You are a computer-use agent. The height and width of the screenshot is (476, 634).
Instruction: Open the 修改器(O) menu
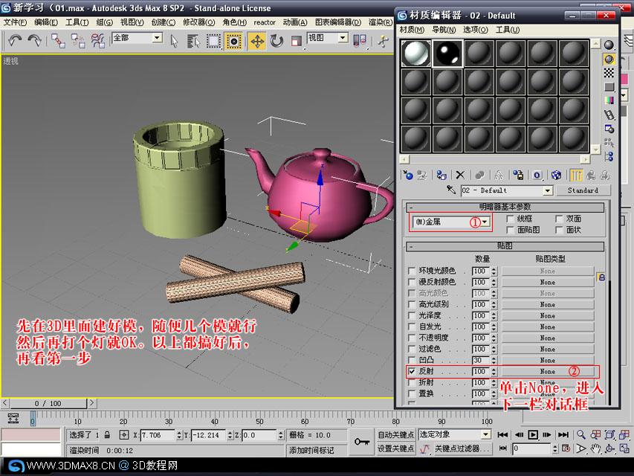(199, 22)
